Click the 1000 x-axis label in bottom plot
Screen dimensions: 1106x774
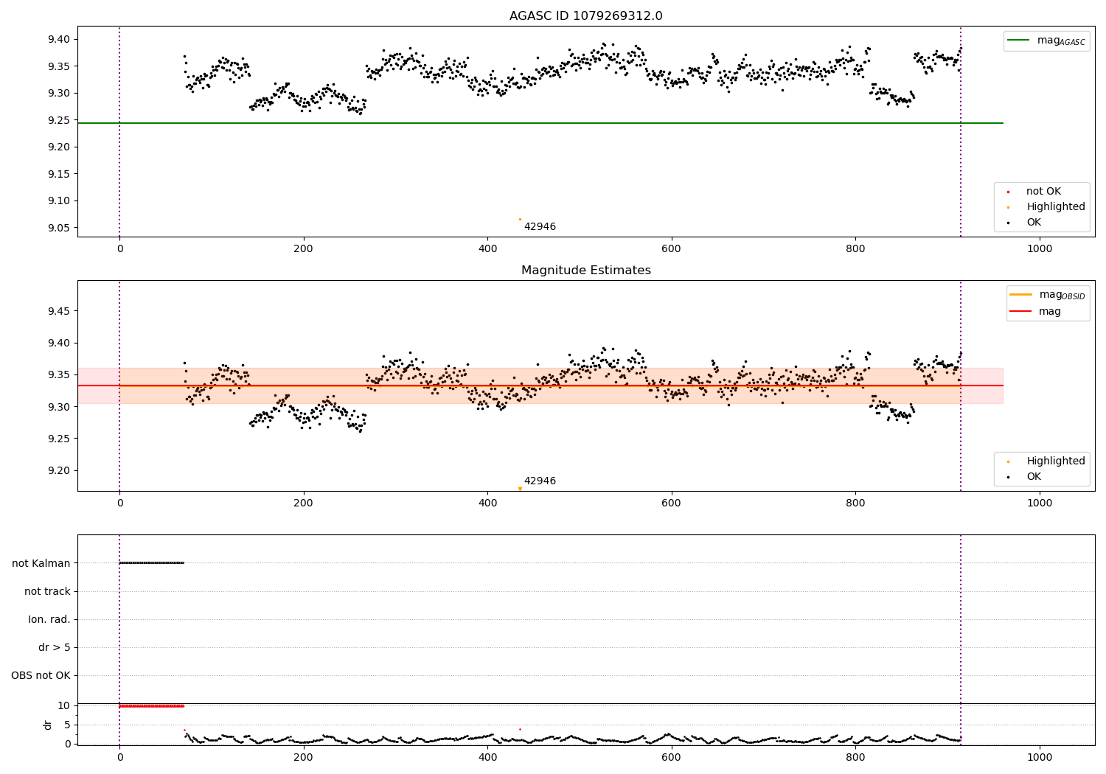coord(1040,757)
